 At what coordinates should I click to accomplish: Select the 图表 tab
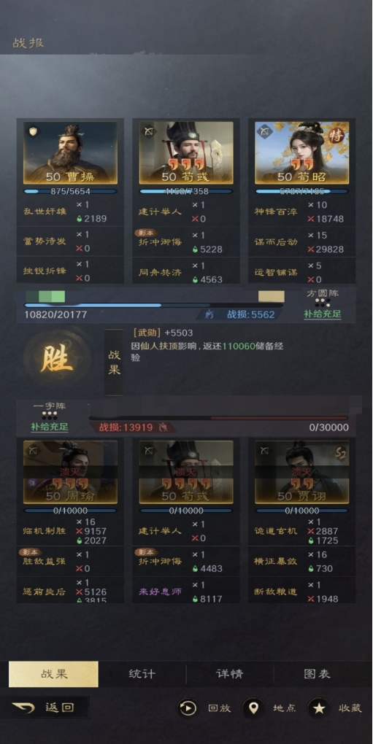click(x=317, y=674)
